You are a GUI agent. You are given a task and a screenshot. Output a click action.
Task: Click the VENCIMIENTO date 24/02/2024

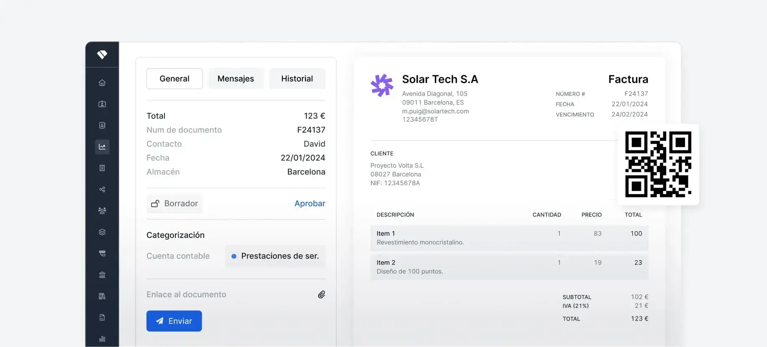pos(629,114)
